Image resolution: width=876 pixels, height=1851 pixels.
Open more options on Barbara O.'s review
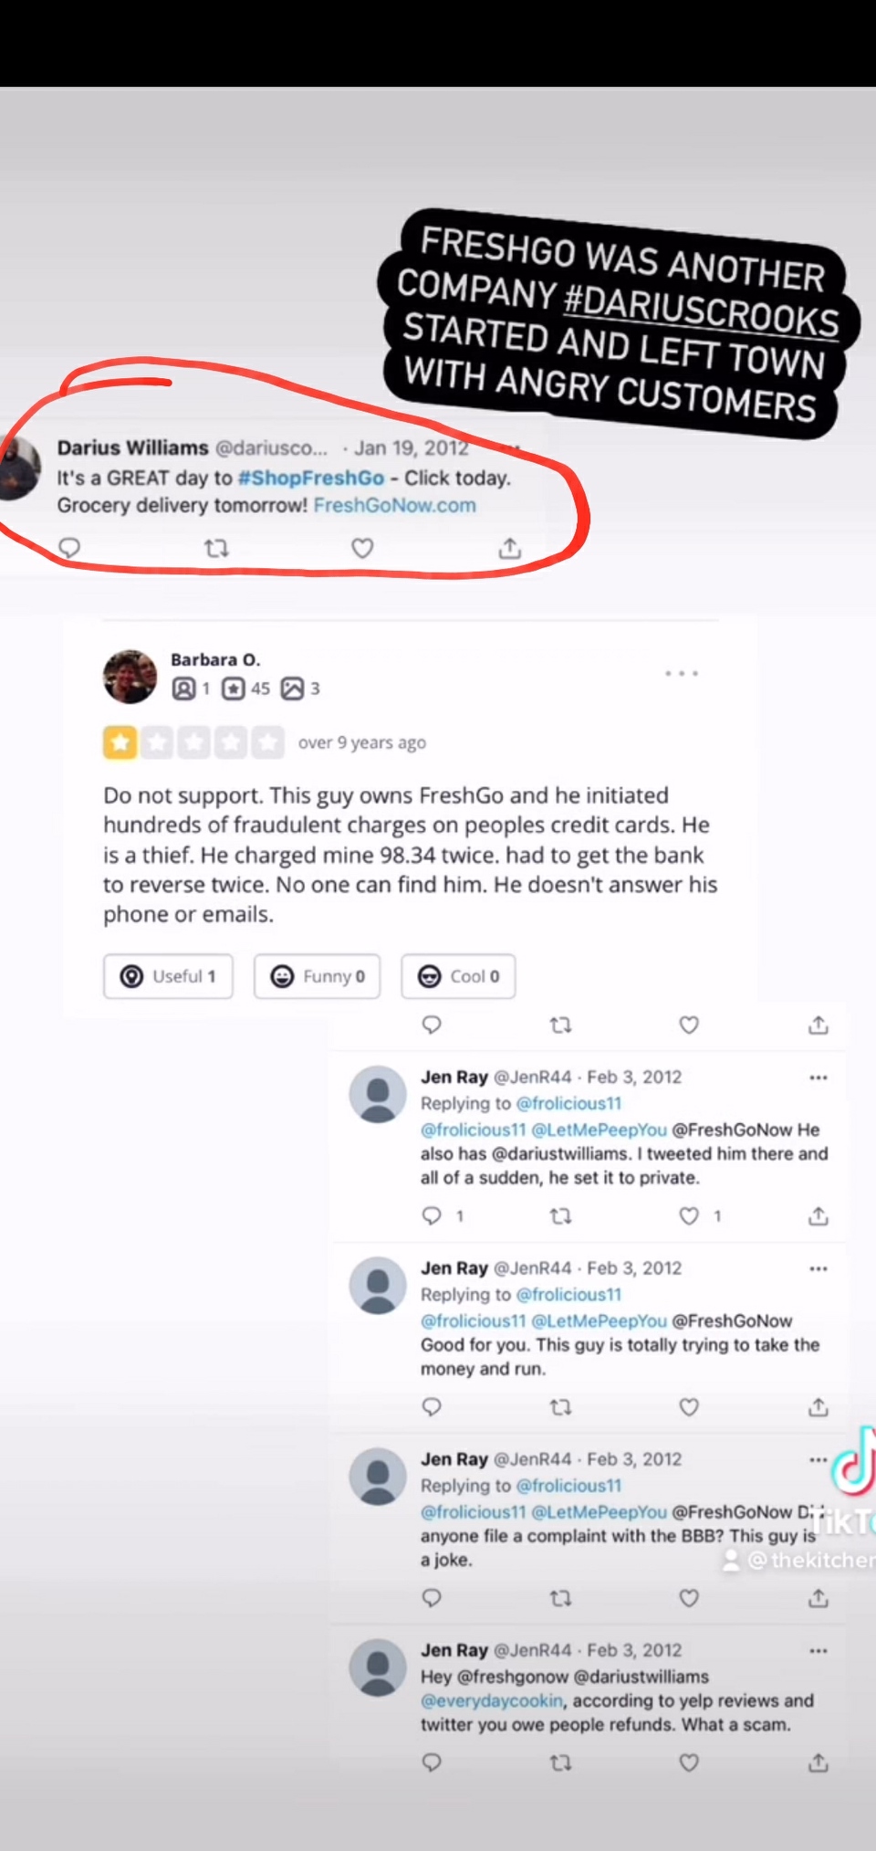[682, 674]
